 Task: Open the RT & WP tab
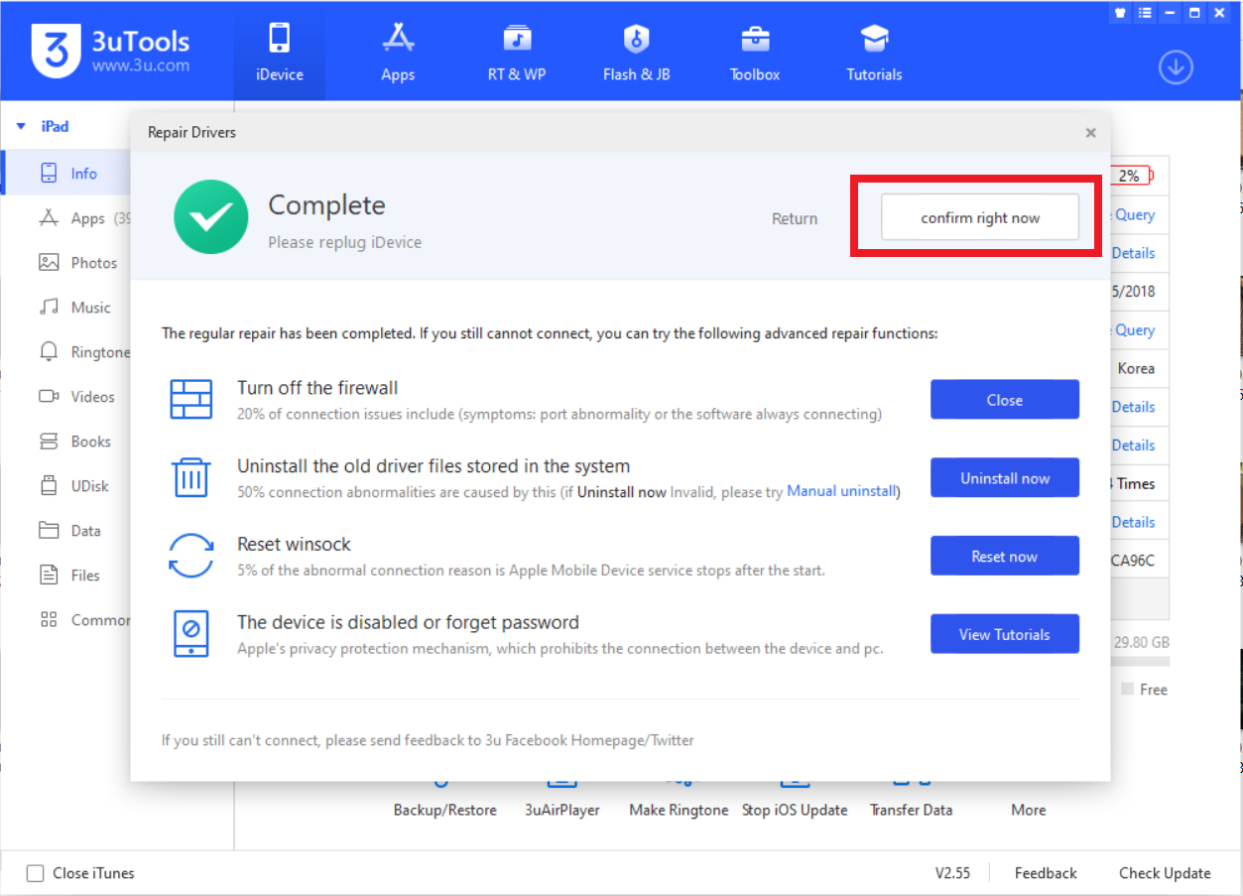(x=517, y=51)
